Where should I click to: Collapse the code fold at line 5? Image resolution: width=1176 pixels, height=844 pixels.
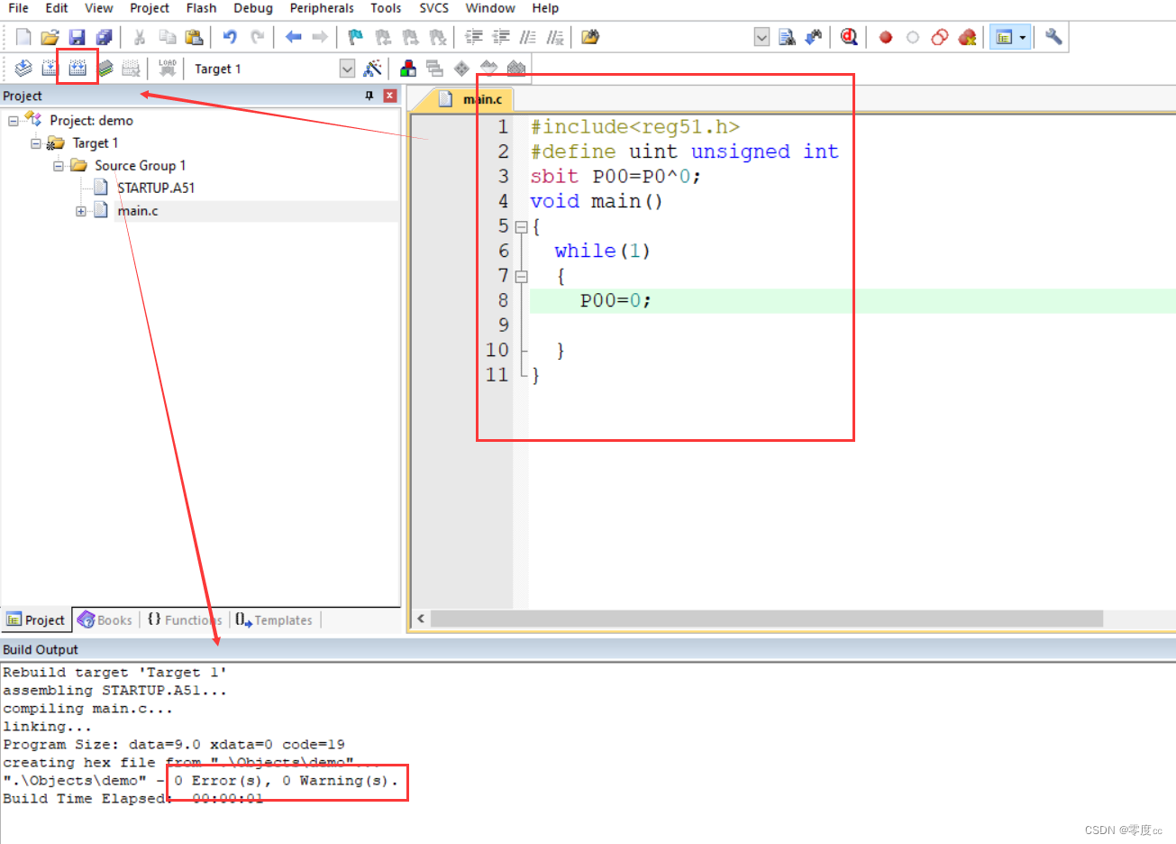(x=521, y=227)
